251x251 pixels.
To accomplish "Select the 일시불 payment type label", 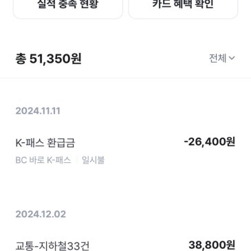I will click(93, 160).
